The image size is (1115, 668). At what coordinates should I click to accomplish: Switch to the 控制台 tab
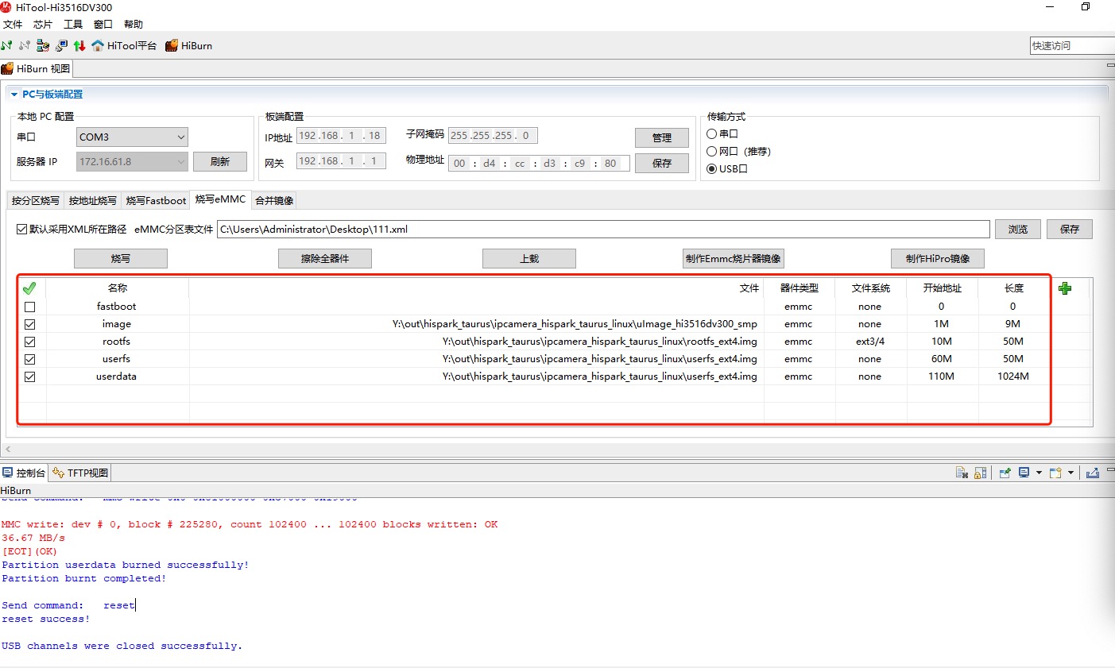24,473
